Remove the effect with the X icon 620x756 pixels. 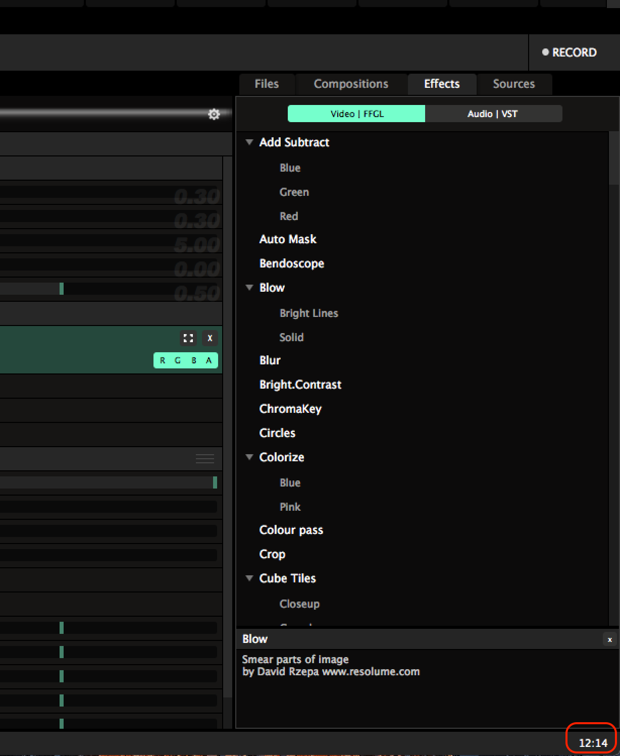click(x=210, y=338)
